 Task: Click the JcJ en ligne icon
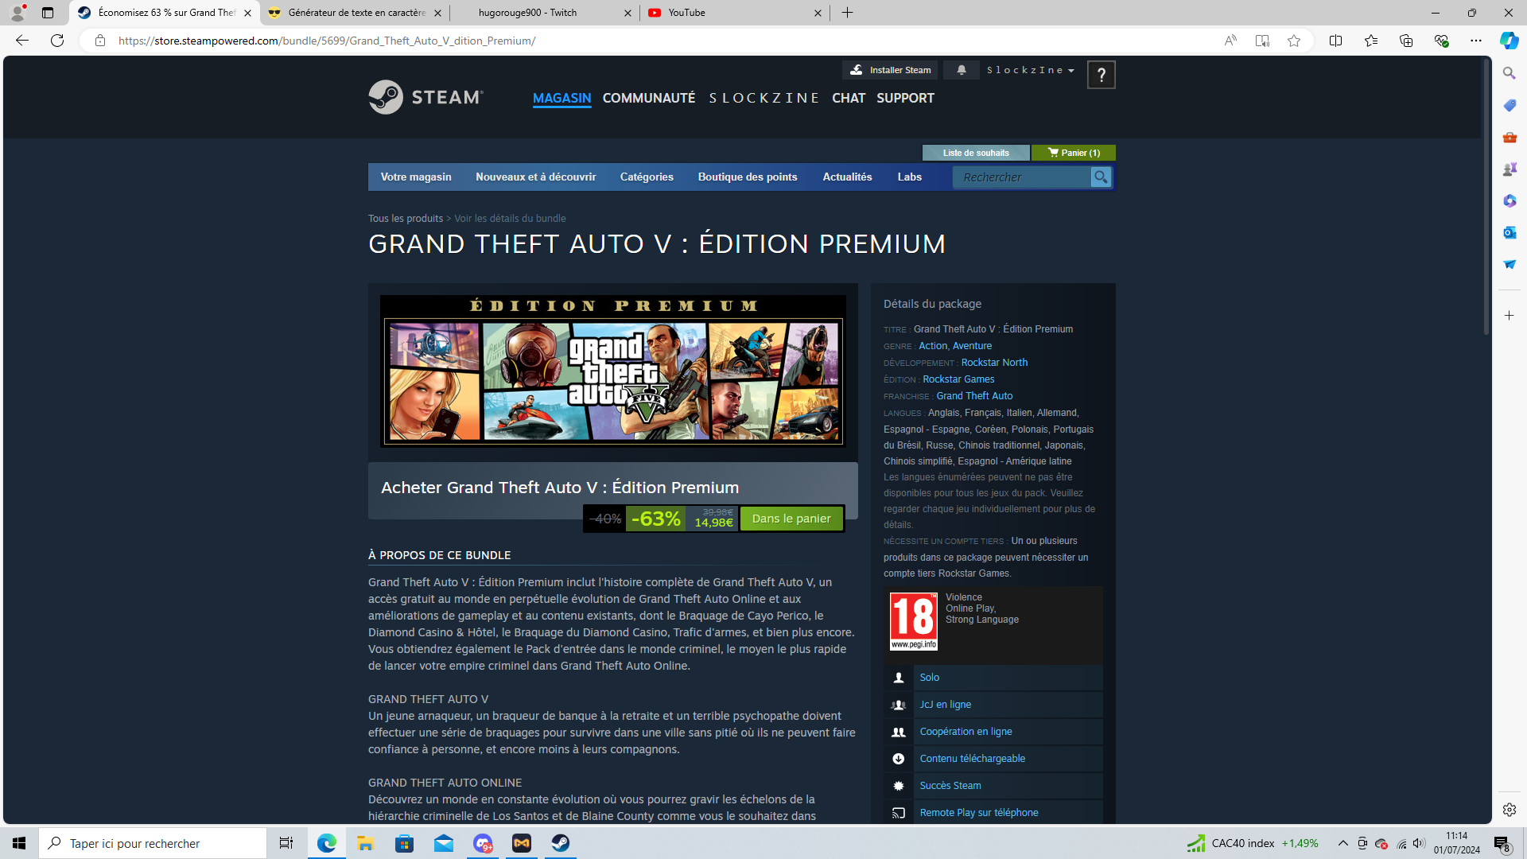tap(899, 705)
